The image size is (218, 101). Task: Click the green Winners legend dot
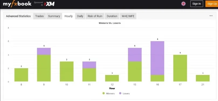pyautogui.click(x=103, y=93)
